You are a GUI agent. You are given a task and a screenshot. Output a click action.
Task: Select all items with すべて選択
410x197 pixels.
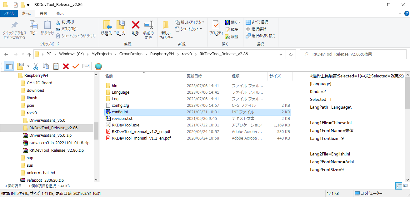(257, 22)
